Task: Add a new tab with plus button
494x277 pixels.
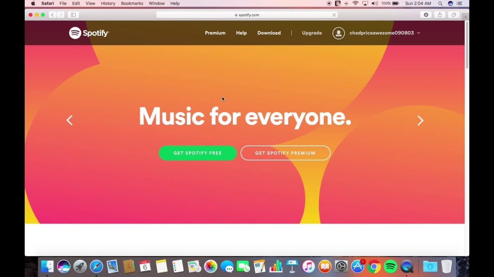Action: coord(465,17)
